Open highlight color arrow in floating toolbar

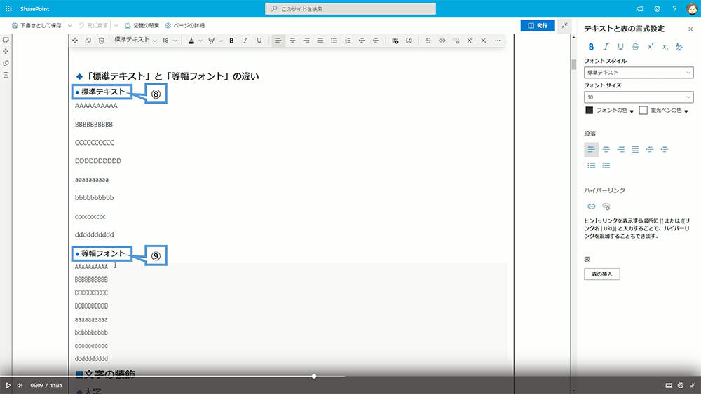pos(220,41)
